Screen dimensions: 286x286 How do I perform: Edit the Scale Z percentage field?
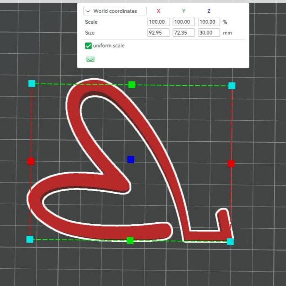(209, 22)
